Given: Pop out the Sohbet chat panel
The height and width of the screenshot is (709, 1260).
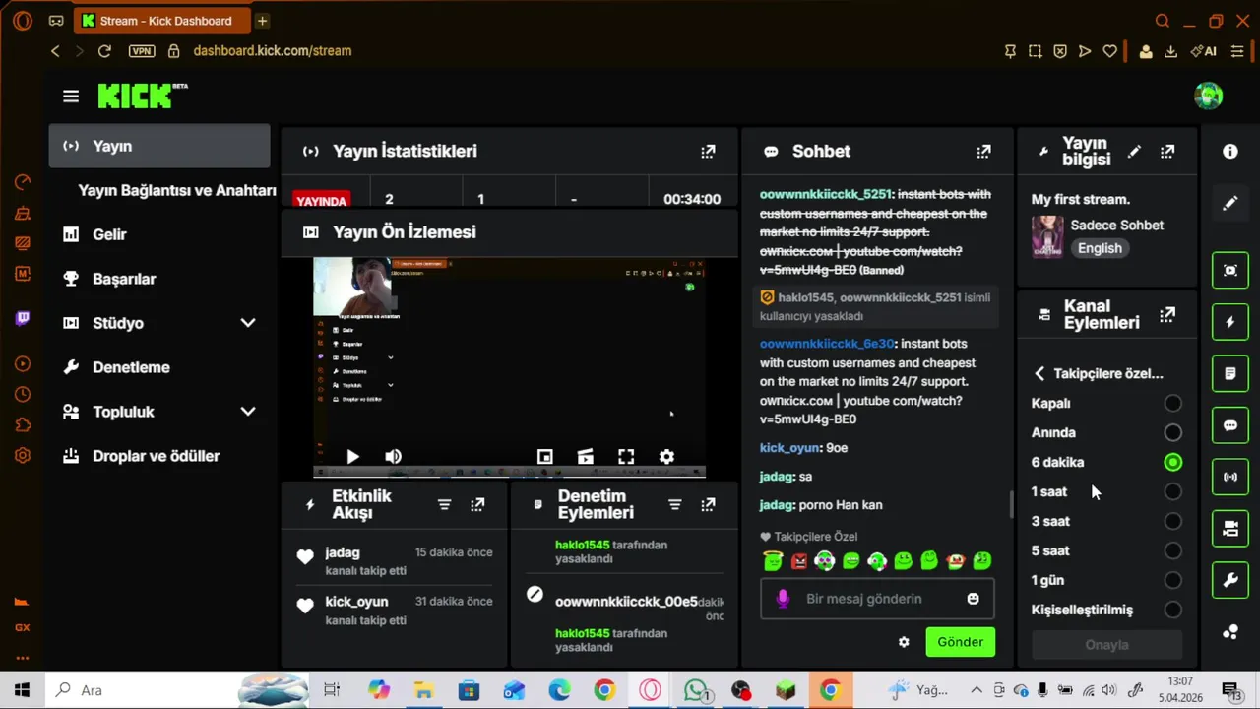Looking at the screenshot, I should pos(983,151).
